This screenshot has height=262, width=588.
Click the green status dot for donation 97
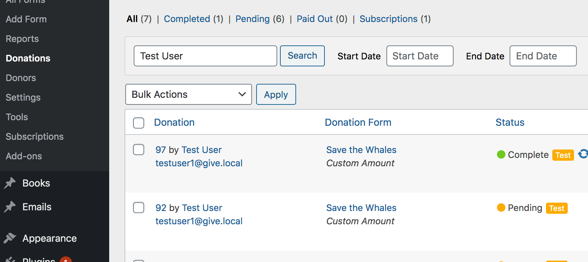[500, 154]
